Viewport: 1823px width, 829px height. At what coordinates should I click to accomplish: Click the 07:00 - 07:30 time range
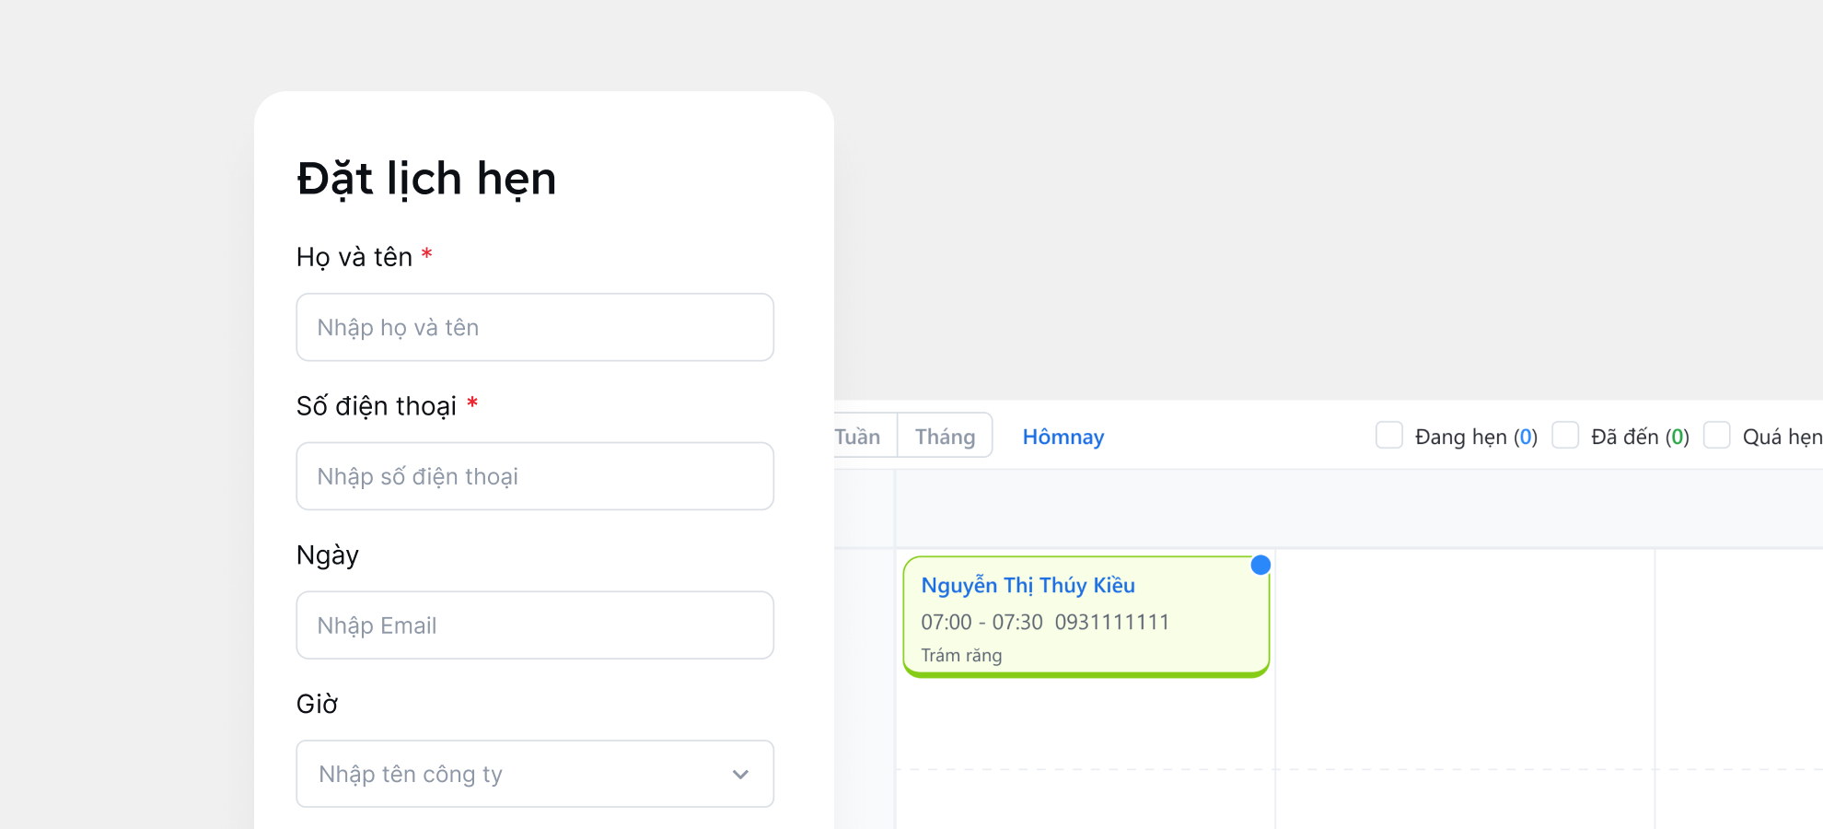981,623
